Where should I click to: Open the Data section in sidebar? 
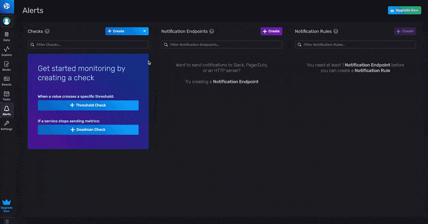7,37
